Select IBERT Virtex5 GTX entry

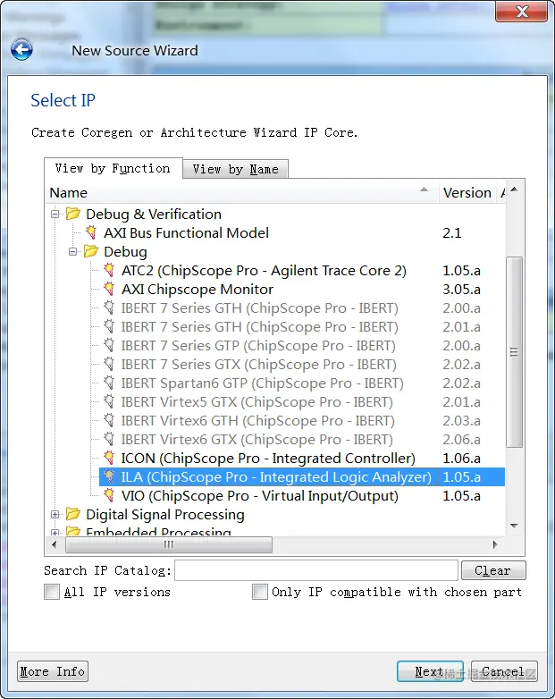tap(256, 401)
